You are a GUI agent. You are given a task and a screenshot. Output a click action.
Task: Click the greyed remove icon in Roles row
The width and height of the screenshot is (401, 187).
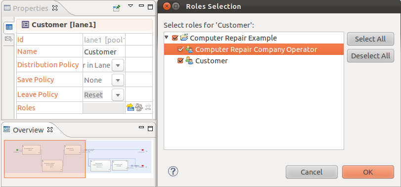pyautogui.click(x=148, y=107)
